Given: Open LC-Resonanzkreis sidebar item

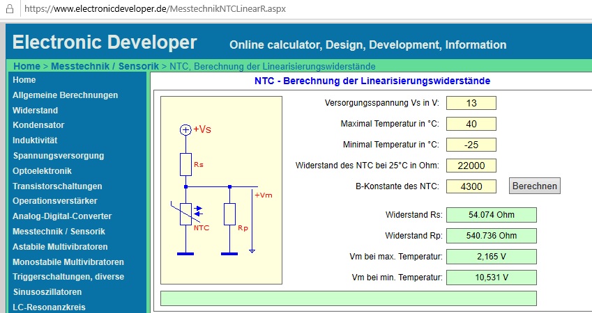Looking at the screenshot, I should click(49, 307).
